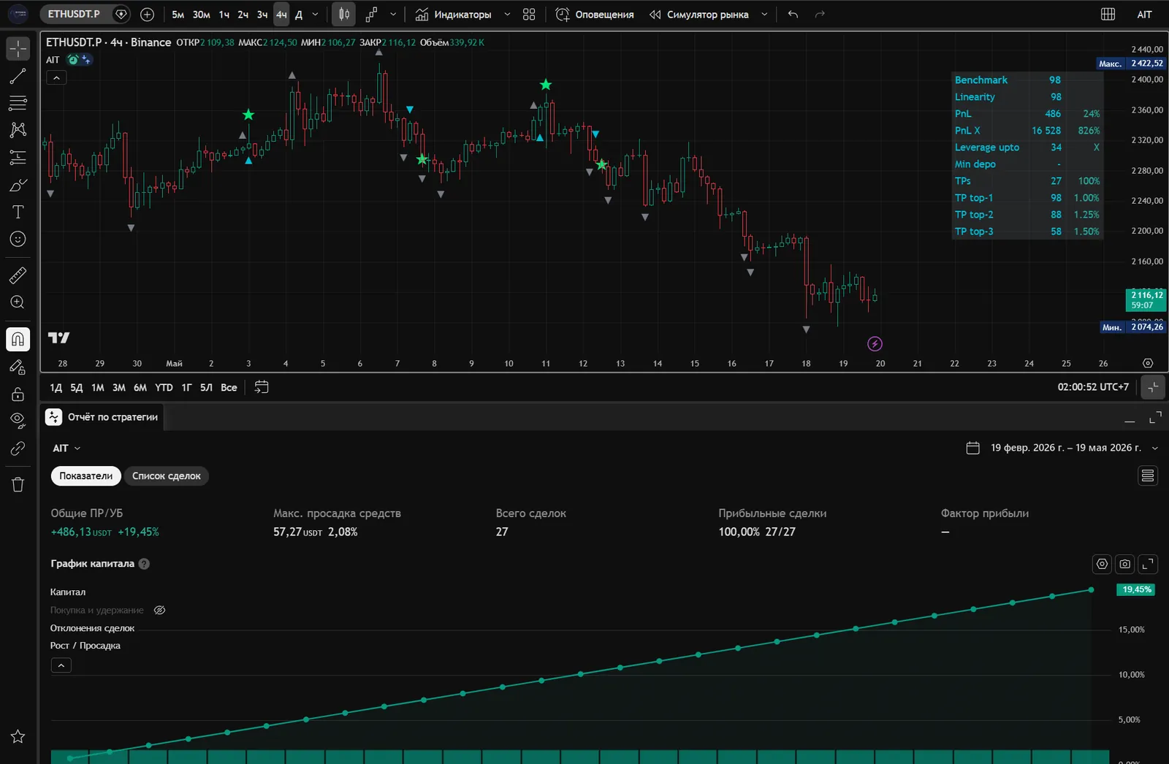Open the indicator templates grid
Image resolution: width=1169 pixels, height=764 pixels.
[529, 15]
